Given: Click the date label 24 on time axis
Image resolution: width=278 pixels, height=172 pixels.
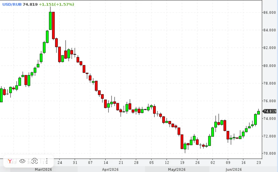Looking at the screenshot, I should coord(60,163).
